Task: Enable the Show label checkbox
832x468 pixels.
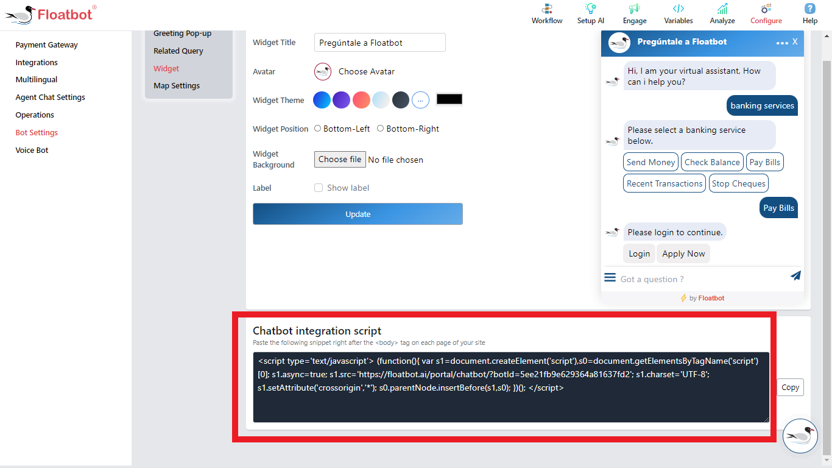Action: pos(319,188)
